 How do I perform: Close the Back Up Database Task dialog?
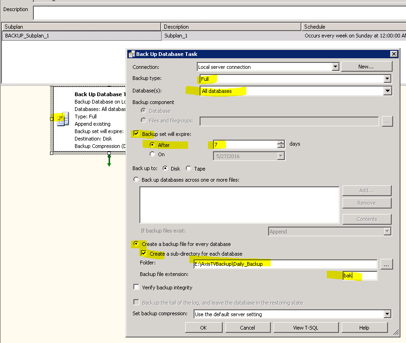coord(394,54)
